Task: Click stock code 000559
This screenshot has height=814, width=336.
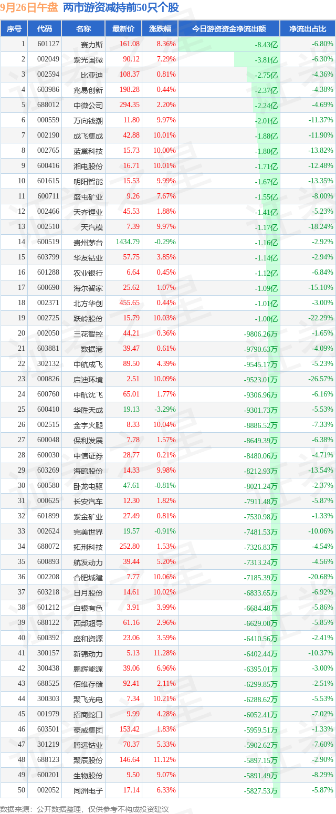Action: click(49, 120)
